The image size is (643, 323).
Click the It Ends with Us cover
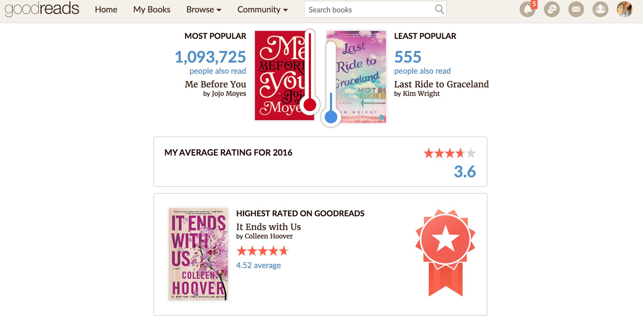coord(198,254)
